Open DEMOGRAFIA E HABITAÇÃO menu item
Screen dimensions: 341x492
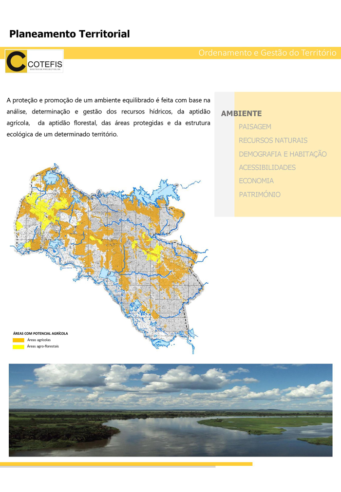click(283, 154)
